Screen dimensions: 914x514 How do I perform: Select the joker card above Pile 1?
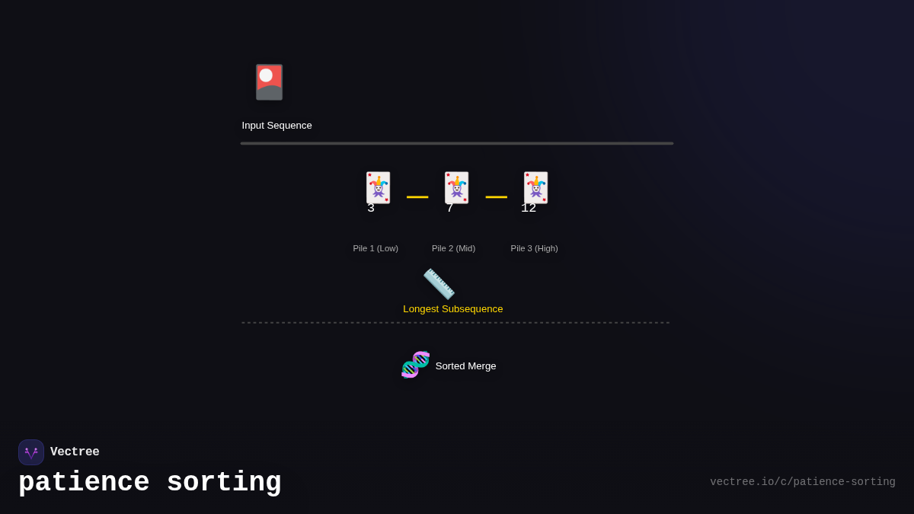pyautogui.click(x=377, y=187)
